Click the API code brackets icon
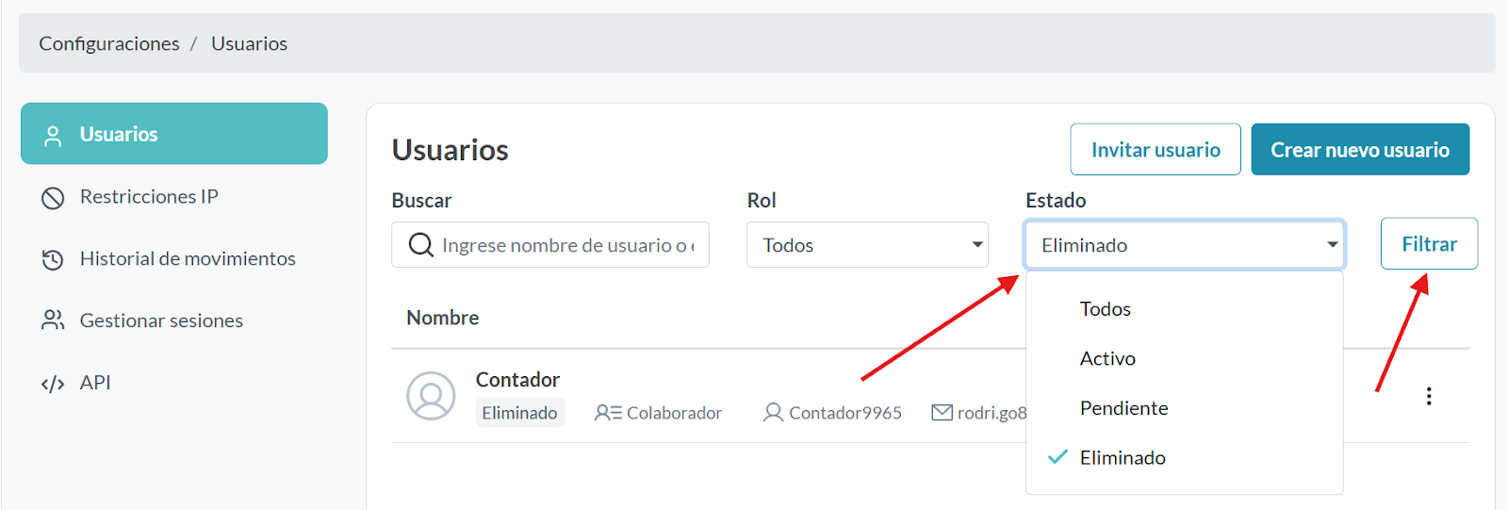The width and height of the screenshot is (1508, 510). 53,384
